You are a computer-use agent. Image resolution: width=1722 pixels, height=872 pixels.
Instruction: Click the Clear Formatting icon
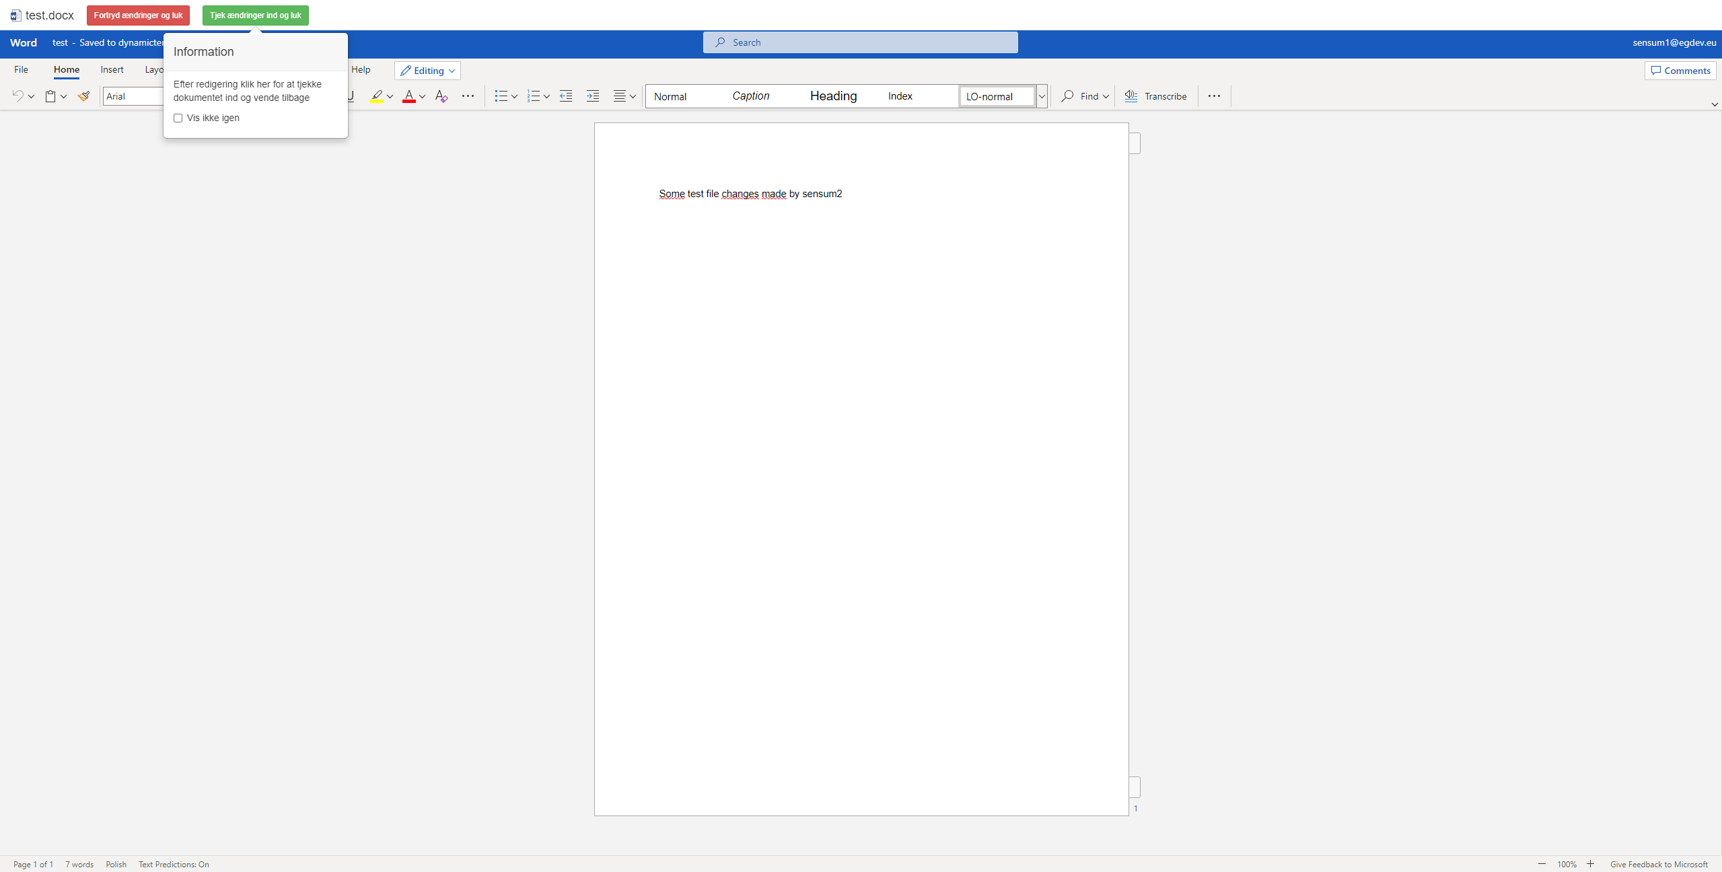[x=441, y=96]
